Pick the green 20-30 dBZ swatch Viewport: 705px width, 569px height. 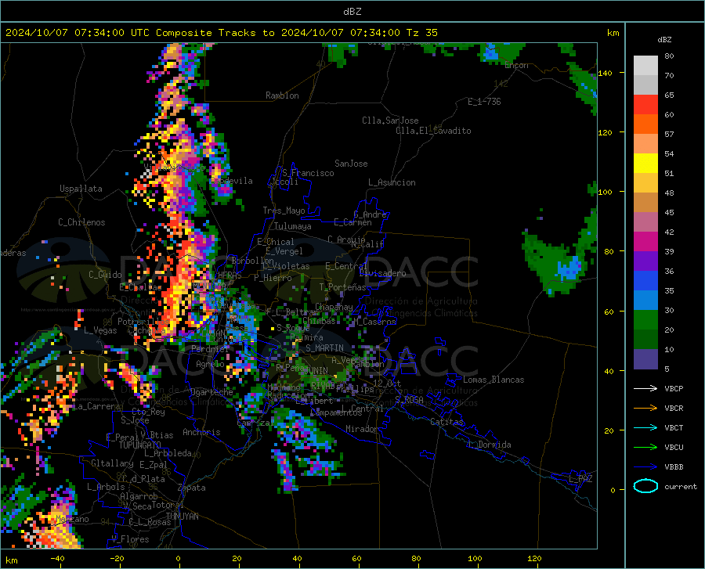click(x=645, y=320)
